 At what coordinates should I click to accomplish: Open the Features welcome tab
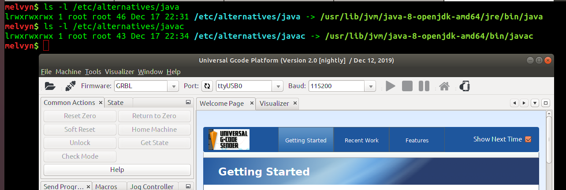[x=417, y=140]
